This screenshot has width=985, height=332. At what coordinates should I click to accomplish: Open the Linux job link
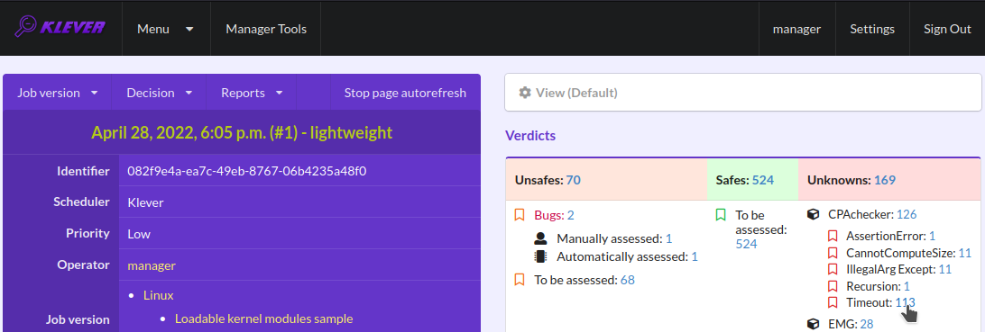point(159,295)
